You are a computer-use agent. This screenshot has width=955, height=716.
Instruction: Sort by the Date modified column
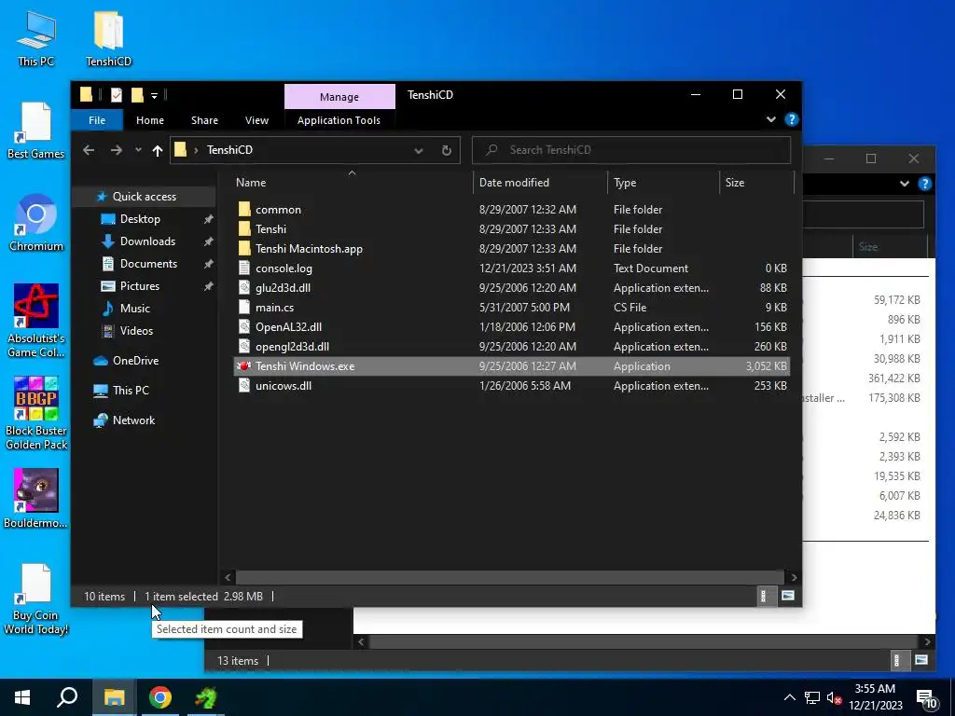pos(540,183)
